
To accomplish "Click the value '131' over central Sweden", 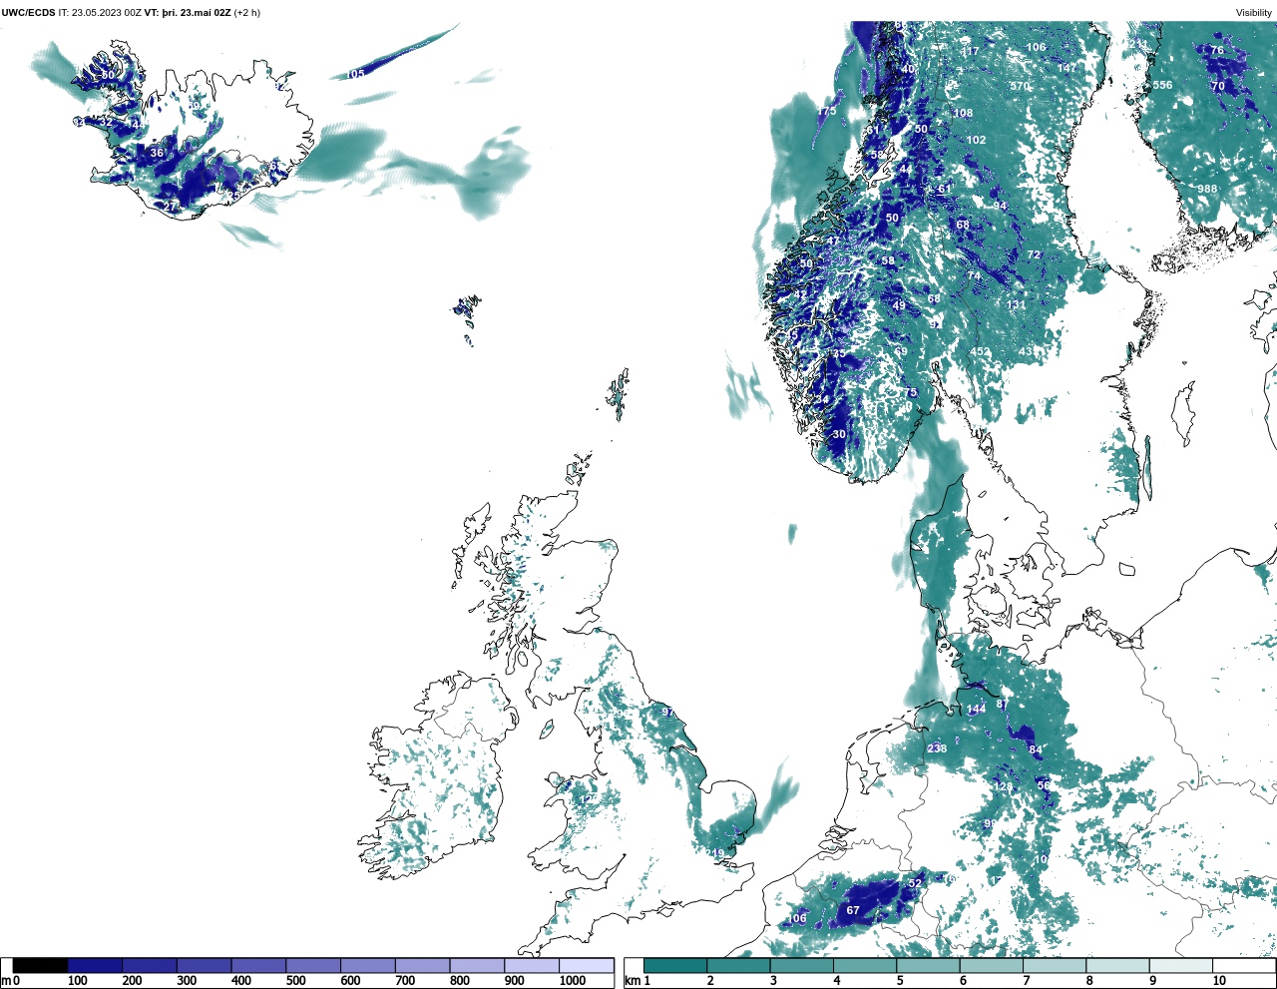I will (x=1016, y=305).
